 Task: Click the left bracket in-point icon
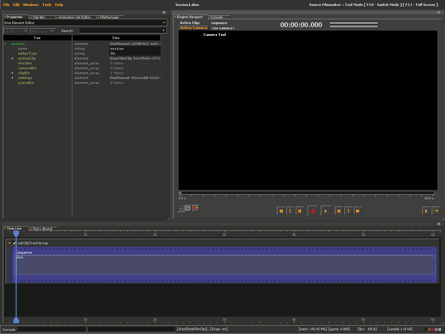coord(290,211)
